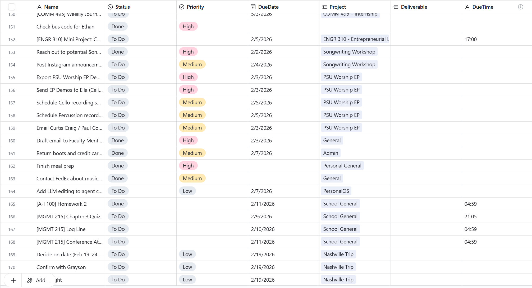Open the info icon in header
This screenshot has width=532, height=288.
[x=520, y=7]
